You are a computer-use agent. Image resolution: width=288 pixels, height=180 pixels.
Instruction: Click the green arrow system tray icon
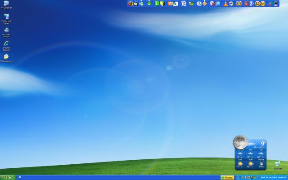[x=255, y=178]
